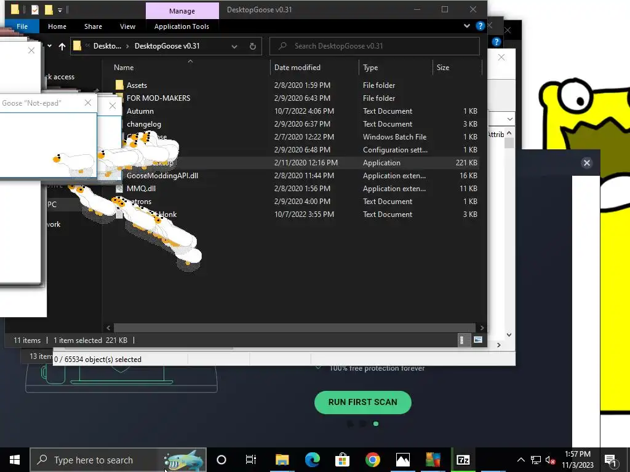Image resolution: width=630 pixels, height=472 pixels.
Task: Click the Configuration settings file row
Action: 296,150
